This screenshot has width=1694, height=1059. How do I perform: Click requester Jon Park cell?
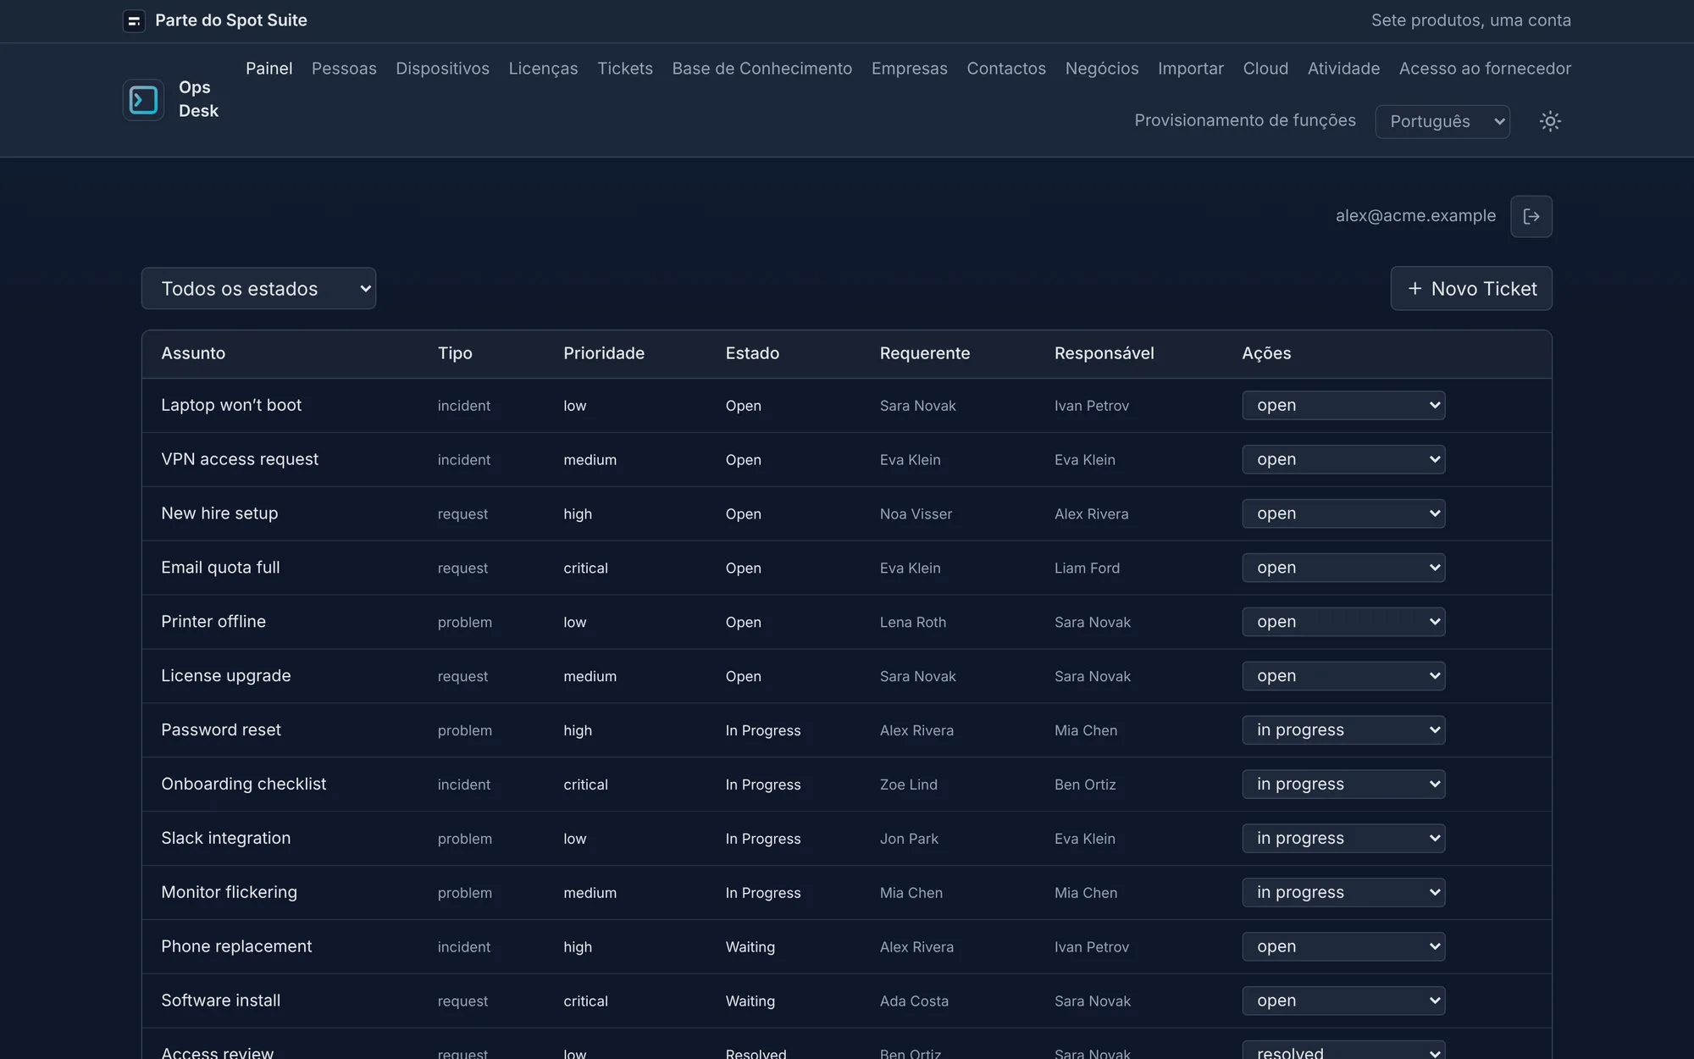coord(909,840)
